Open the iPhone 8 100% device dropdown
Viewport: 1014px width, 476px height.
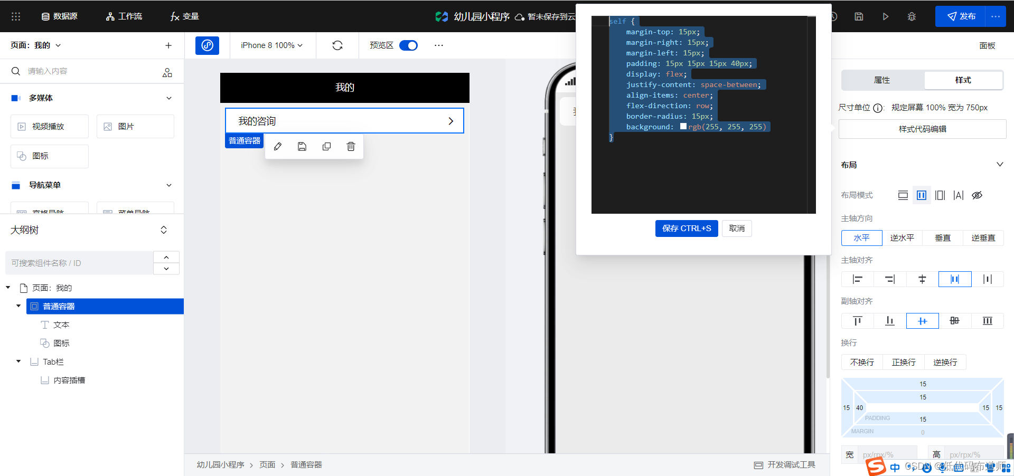click(272, 45)
